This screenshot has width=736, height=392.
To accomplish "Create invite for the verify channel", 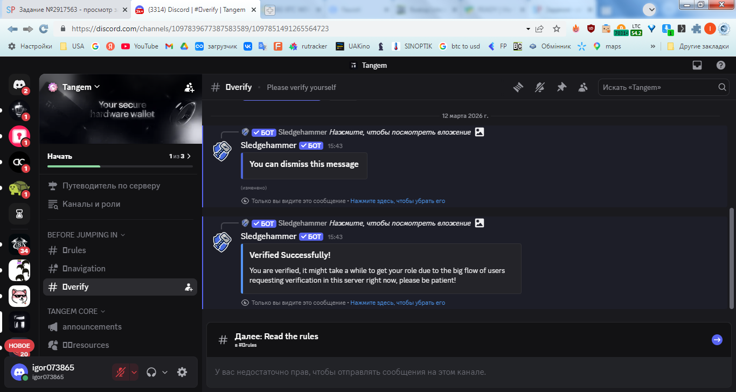I will 189,287.
